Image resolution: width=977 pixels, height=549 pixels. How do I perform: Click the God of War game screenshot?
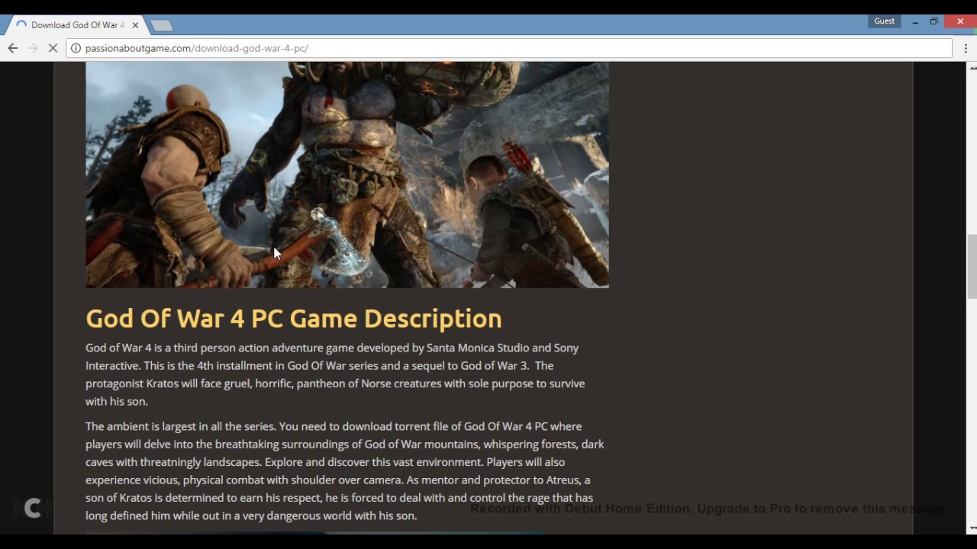point(347,175)
